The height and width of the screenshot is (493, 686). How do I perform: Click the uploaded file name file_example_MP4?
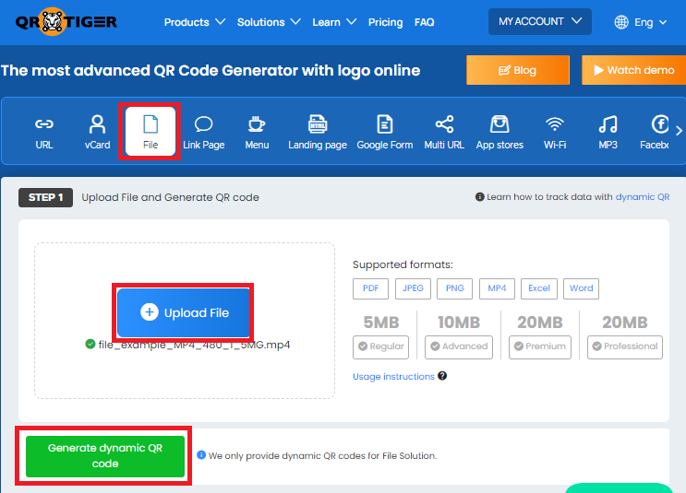click(x=194, y=345)
